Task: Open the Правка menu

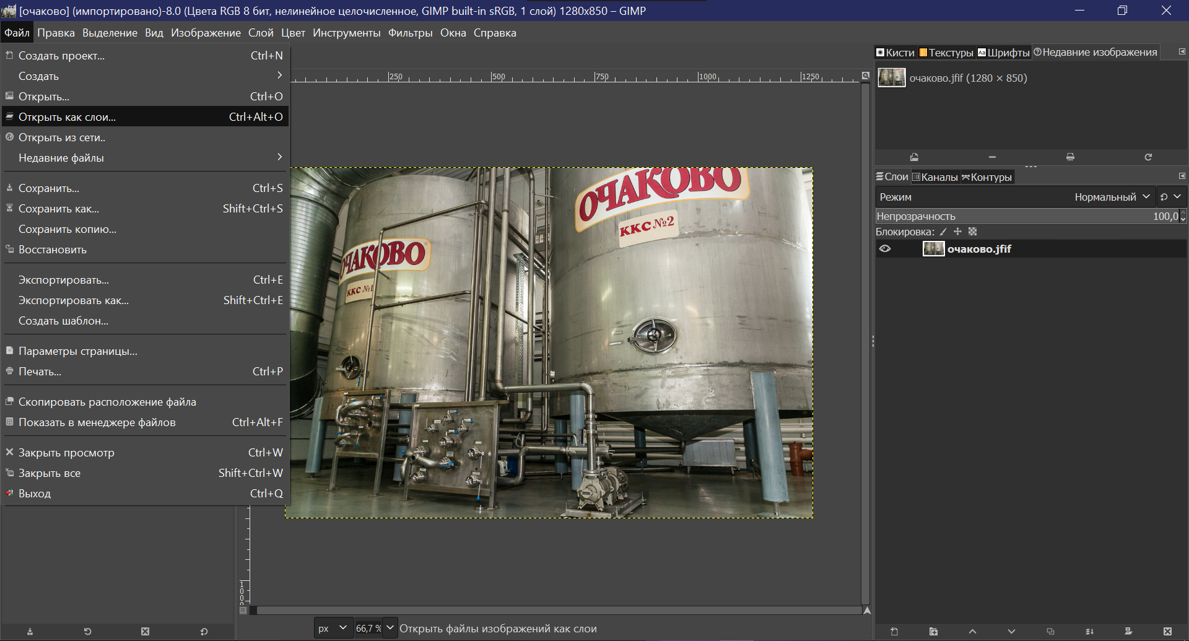Action: (56, 33)
